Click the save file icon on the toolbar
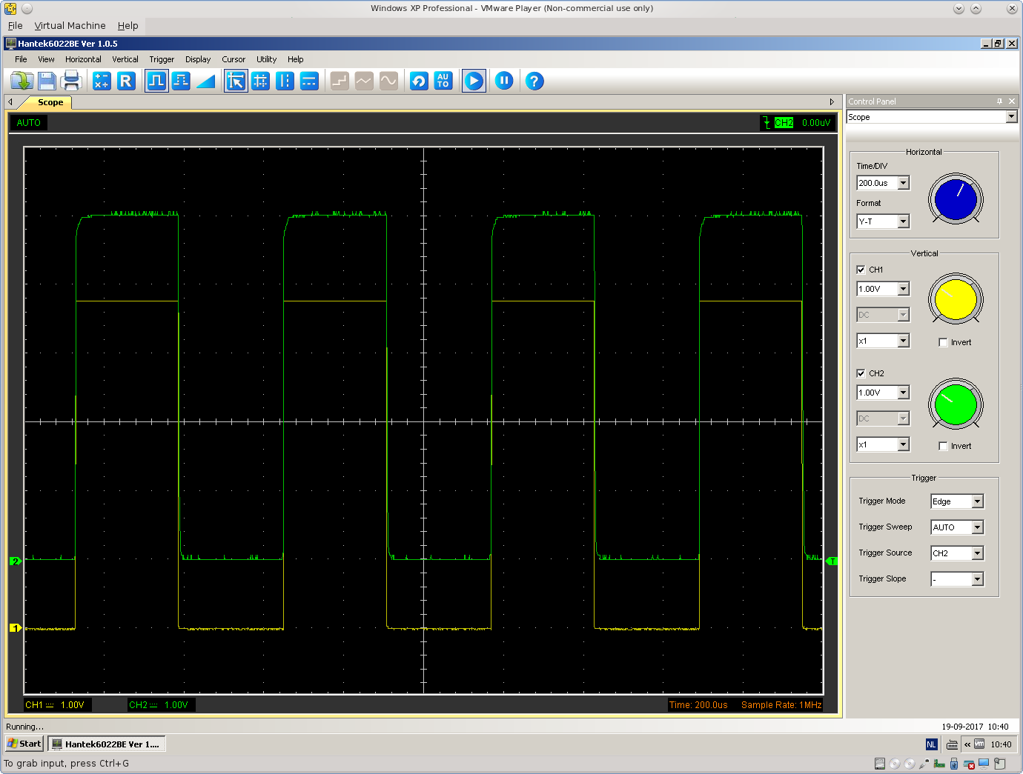 pos(47,81)
